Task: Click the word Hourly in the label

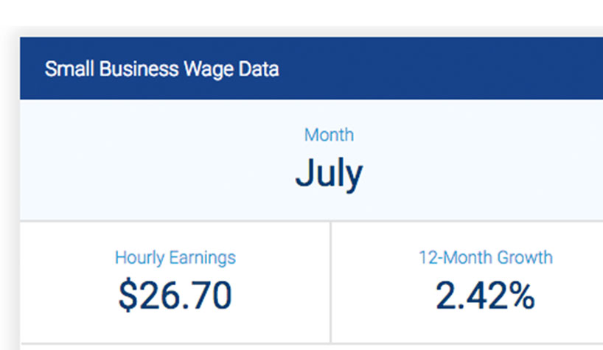Action: (140, 258)
